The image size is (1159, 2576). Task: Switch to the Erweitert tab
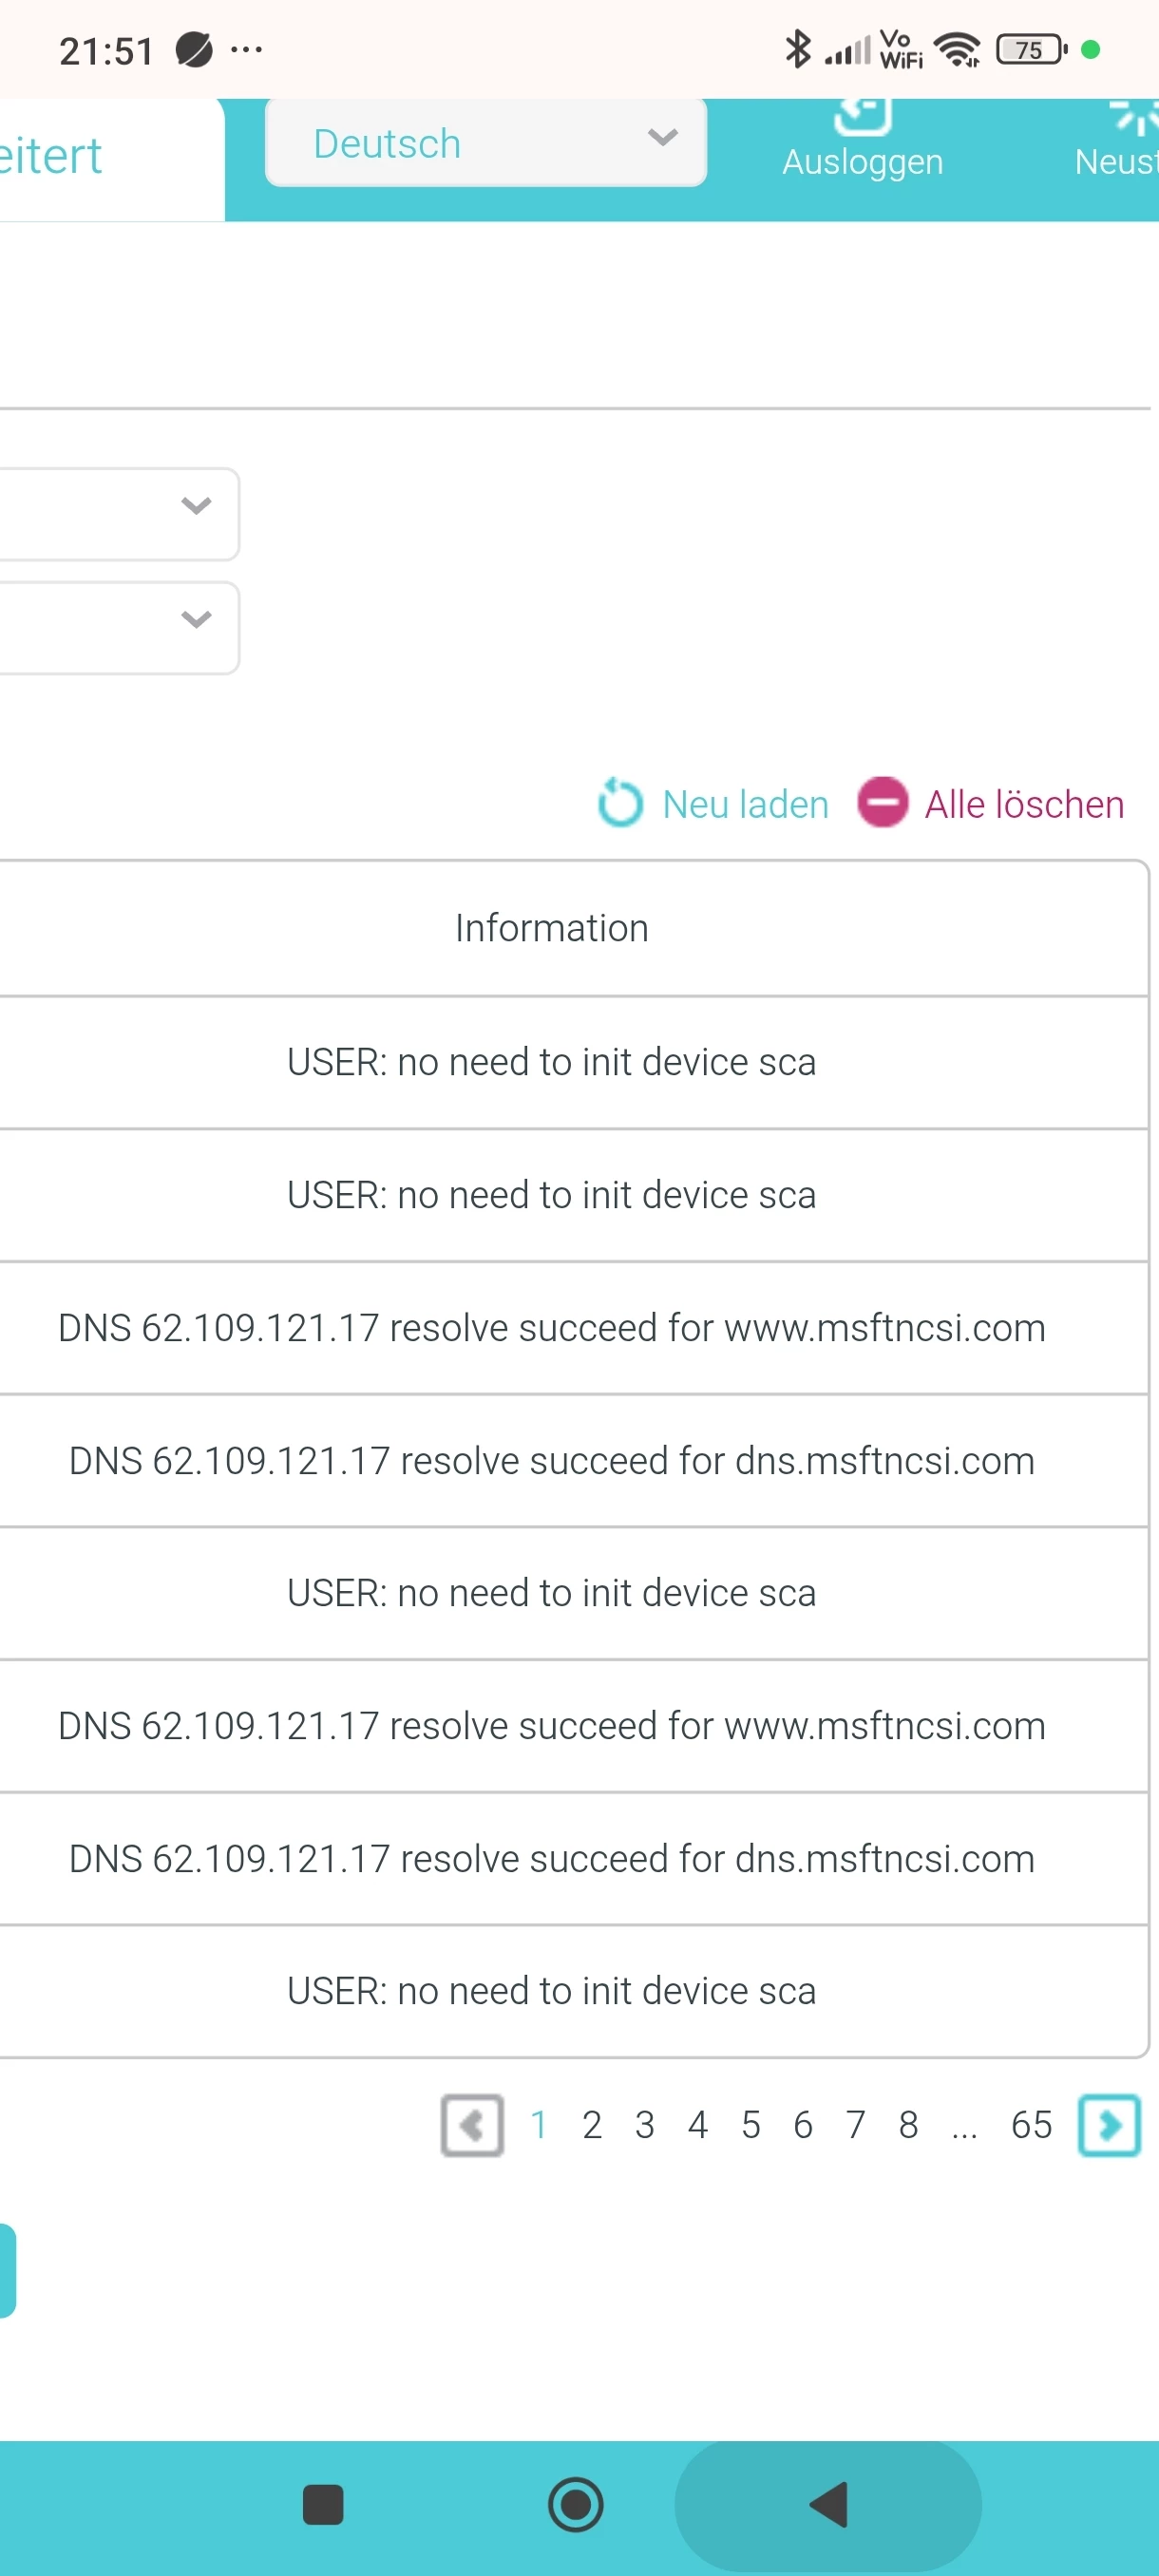click(55, 157)
